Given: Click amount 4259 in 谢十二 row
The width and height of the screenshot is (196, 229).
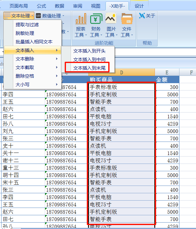Looking at the screenshot, I should pyautogui.click(x=167, y=160).
